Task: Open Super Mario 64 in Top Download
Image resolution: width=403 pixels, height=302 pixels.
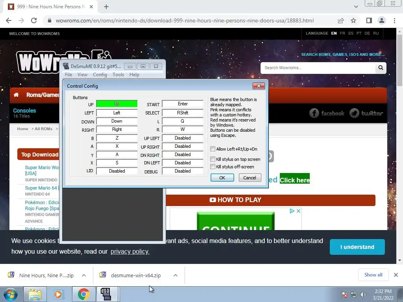Action: (42, 188)
